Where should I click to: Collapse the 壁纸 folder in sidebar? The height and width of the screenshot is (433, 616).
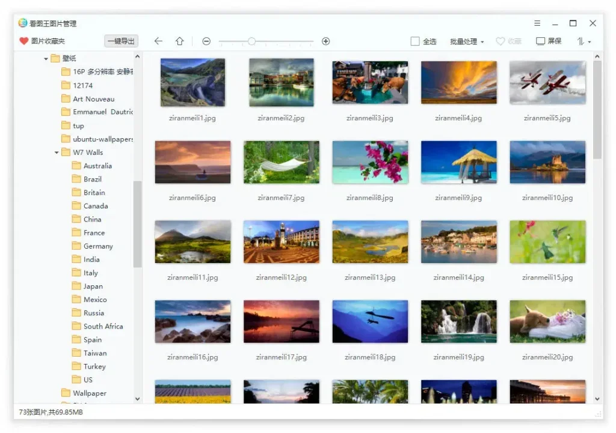point(46,58)
